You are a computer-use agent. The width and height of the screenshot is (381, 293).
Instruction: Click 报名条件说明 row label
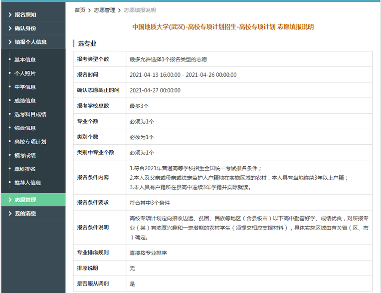coord(93,227)
